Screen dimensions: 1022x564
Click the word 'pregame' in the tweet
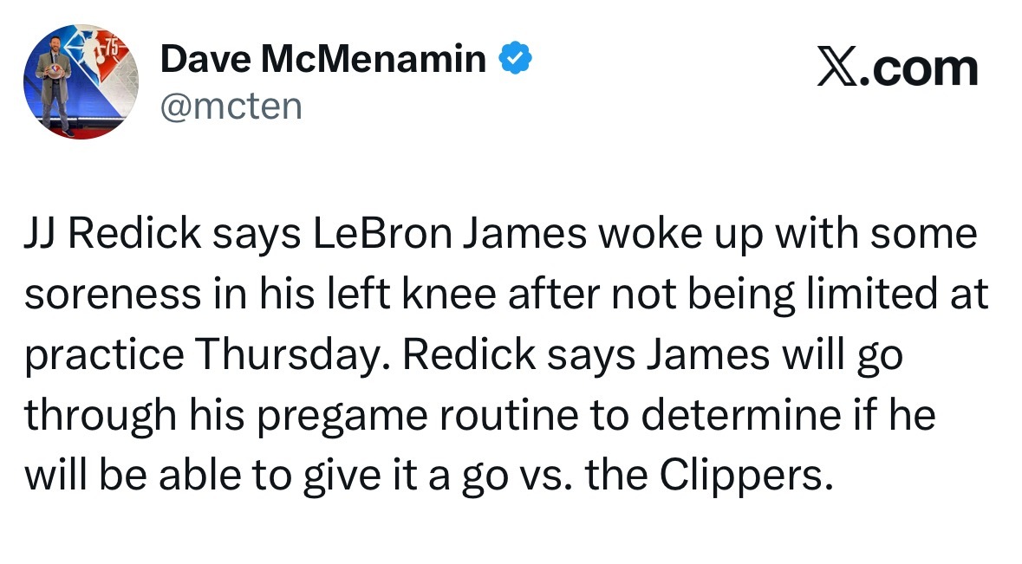tap(342, 417)
